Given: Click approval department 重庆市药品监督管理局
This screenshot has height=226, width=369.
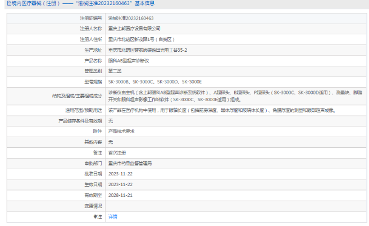Looking at the screenshot, I should click(130, 163).
